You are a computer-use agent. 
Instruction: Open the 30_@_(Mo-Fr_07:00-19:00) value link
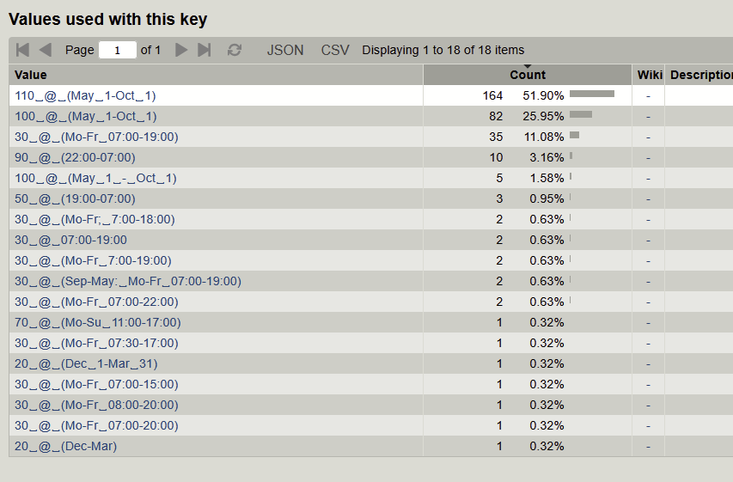[x=96, y=137]
